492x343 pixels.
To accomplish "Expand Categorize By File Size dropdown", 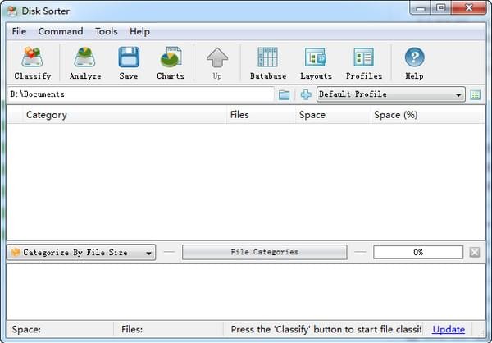I will coord(81,252).
